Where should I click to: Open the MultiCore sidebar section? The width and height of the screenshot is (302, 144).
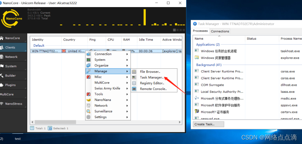[x=13, y=94]
